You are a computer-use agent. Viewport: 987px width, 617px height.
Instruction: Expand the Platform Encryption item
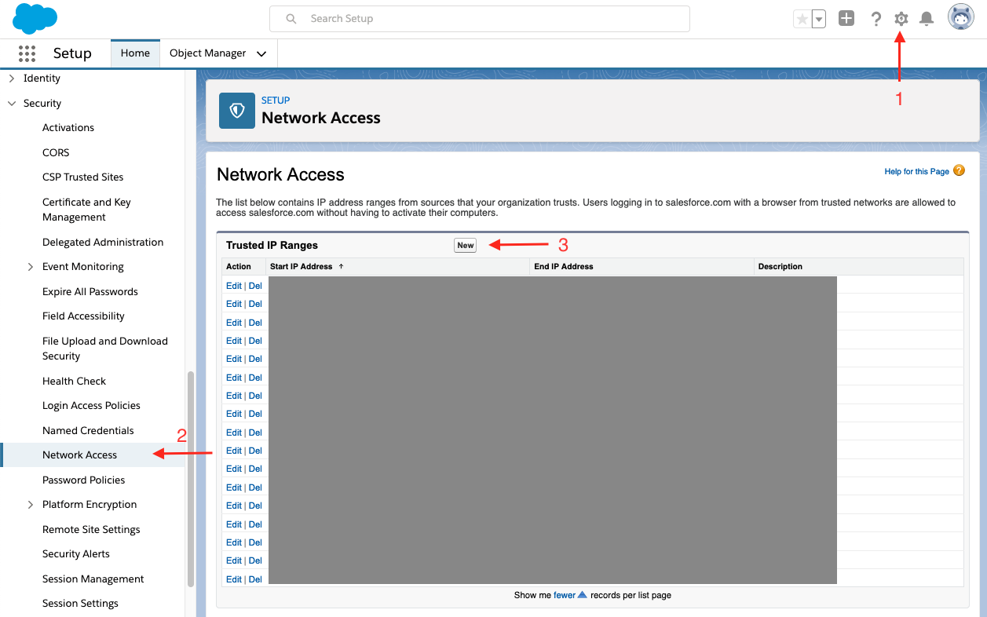click(x=31, y=505)
